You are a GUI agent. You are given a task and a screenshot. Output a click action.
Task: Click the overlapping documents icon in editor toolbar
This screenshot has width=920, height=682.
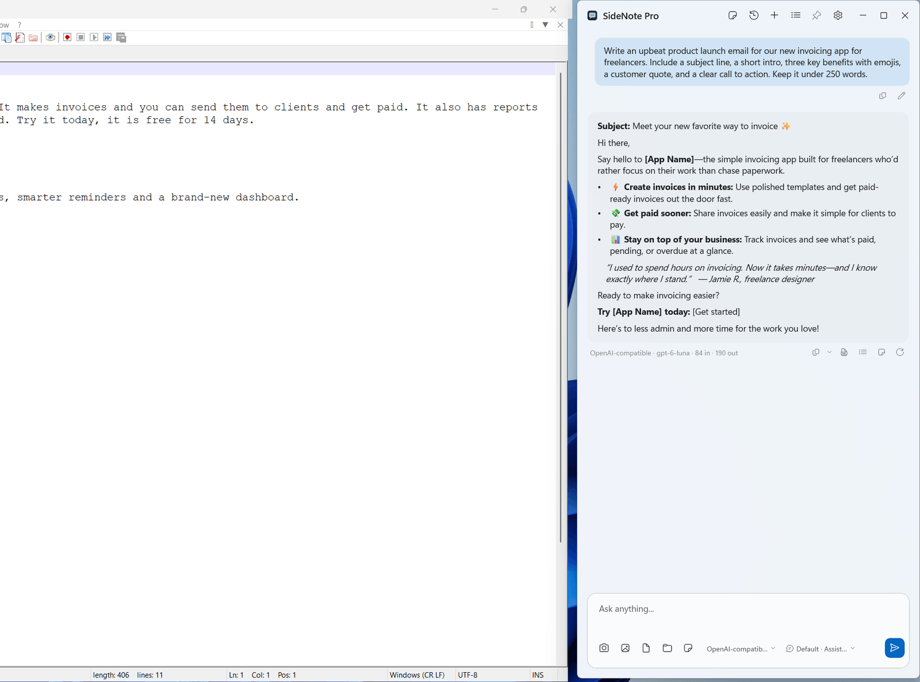(6, 37)
